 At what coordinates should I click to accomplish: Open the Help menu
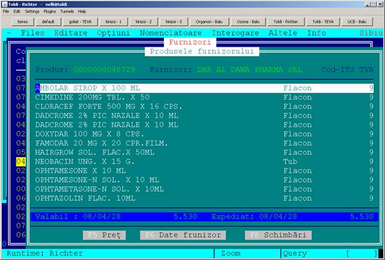click(82, 12)
